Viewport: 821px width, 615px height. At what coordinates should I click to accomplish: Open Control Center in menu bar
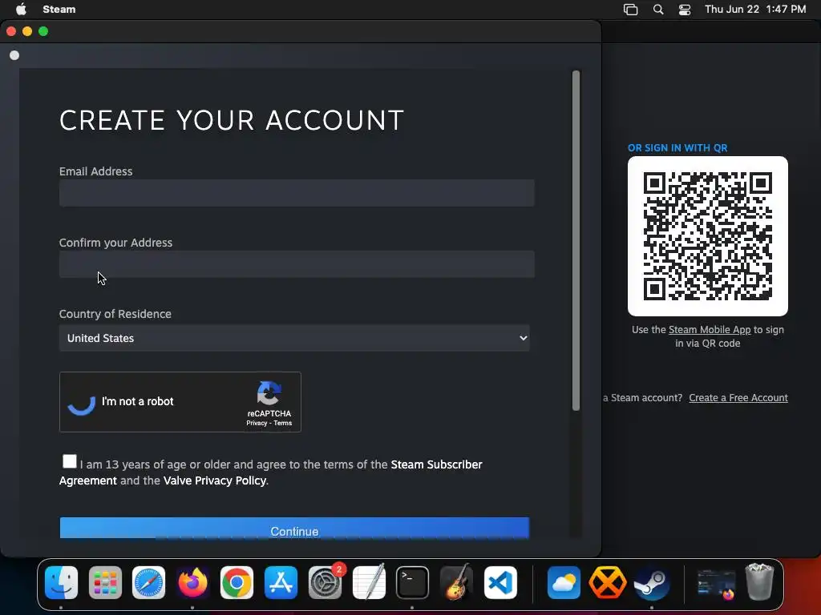(x=685, y=10)
